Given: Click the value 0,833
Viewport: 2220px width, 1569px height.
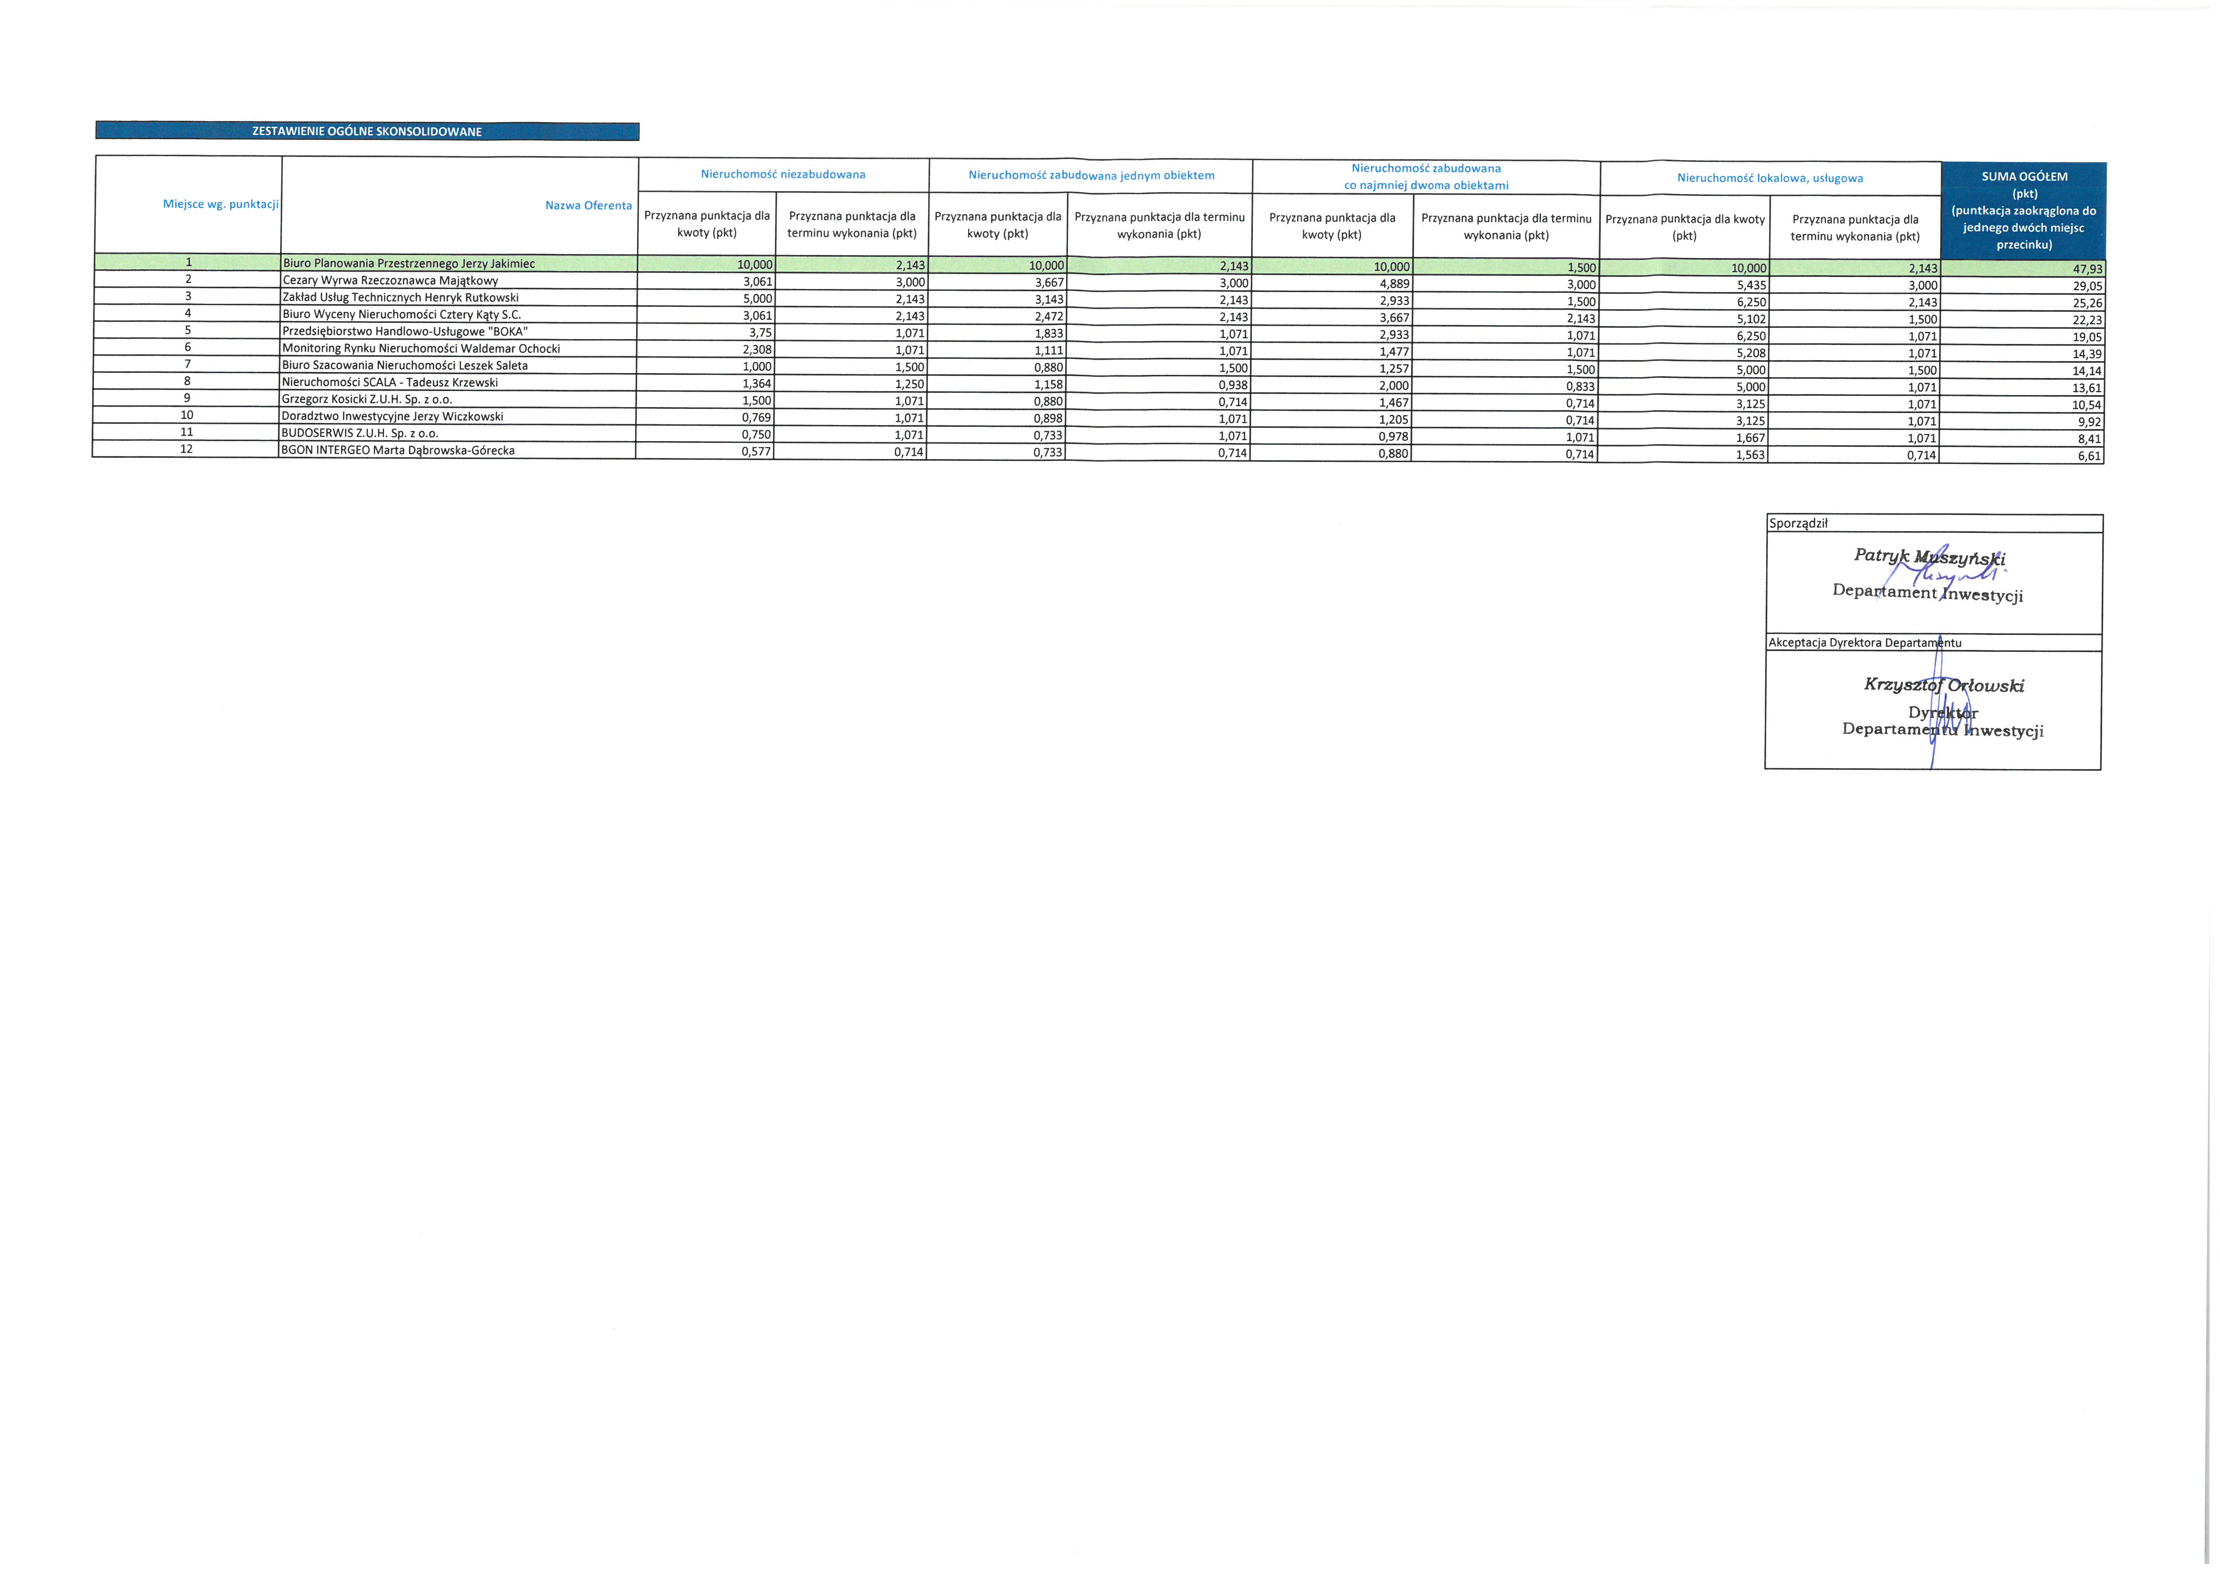Looking at the screenshot, I should [1580, 387].
